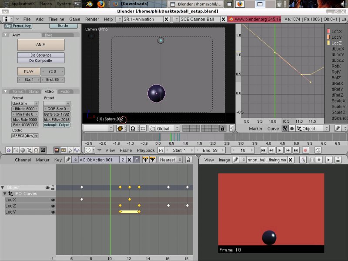Toggle the LocX curve eye icon
The image size is (348, 261).
point(53,200)
